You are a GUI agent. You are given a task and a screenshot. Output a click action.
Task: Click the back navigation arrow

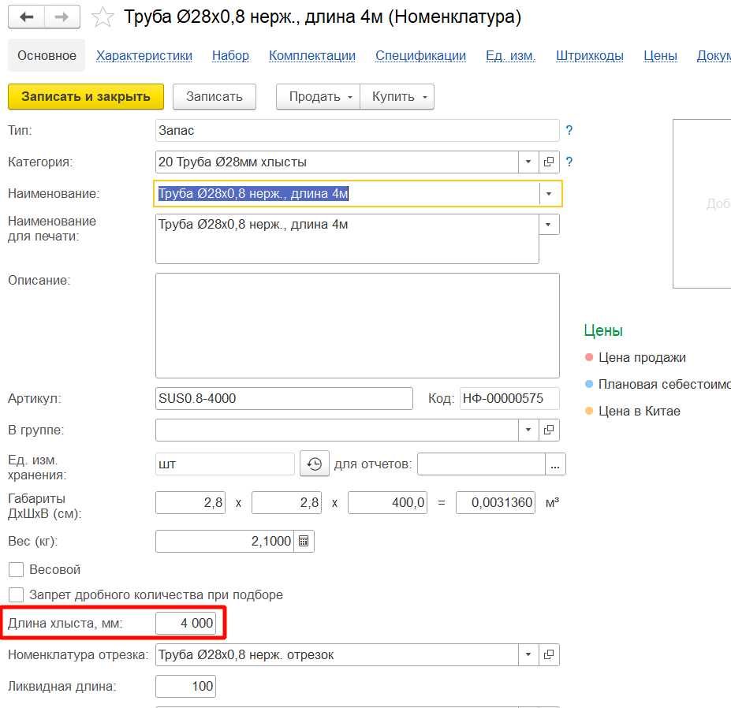[26, 17]
